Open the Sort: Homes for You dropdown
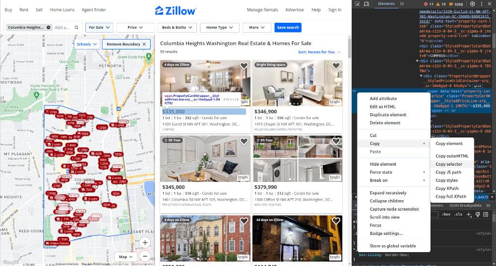Viewport: 496px width, 266px height. click(x=319, y=52)
